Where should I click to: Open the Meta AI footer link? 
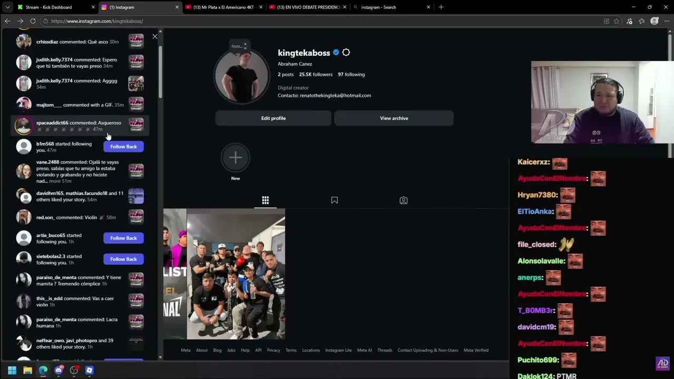(x=364, y=350)
